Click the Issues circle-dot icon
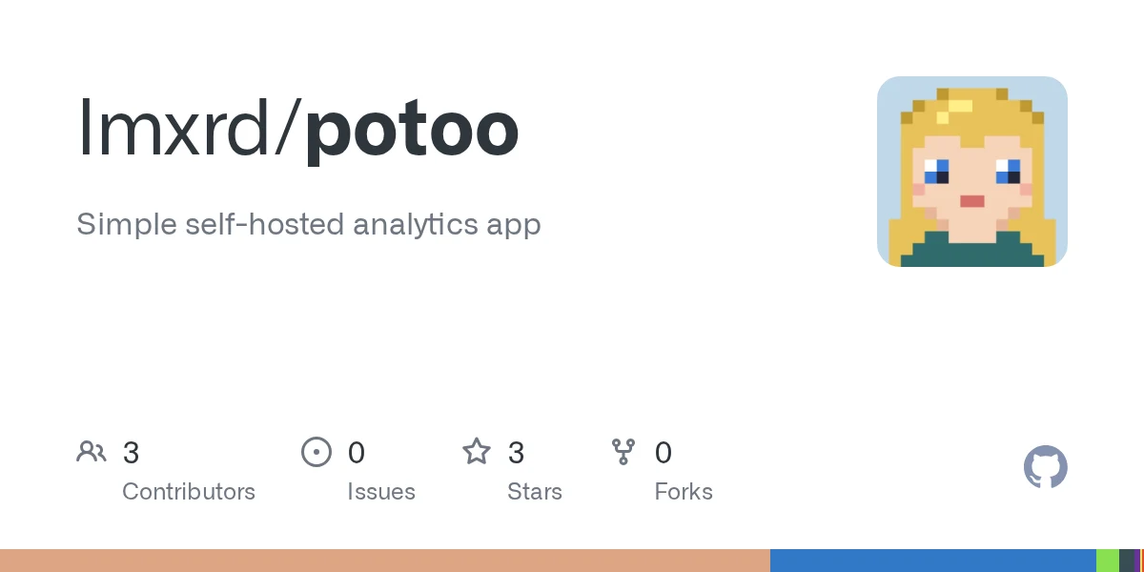This screenshot has height=572, width=1144. click(x=316, y=452)
